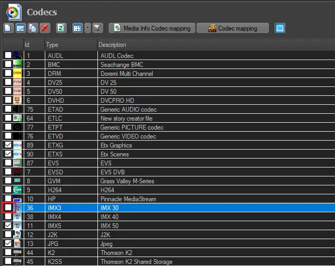
Task: Uncheck the Etx Graphics checkbox
Action: click(8, 144)
